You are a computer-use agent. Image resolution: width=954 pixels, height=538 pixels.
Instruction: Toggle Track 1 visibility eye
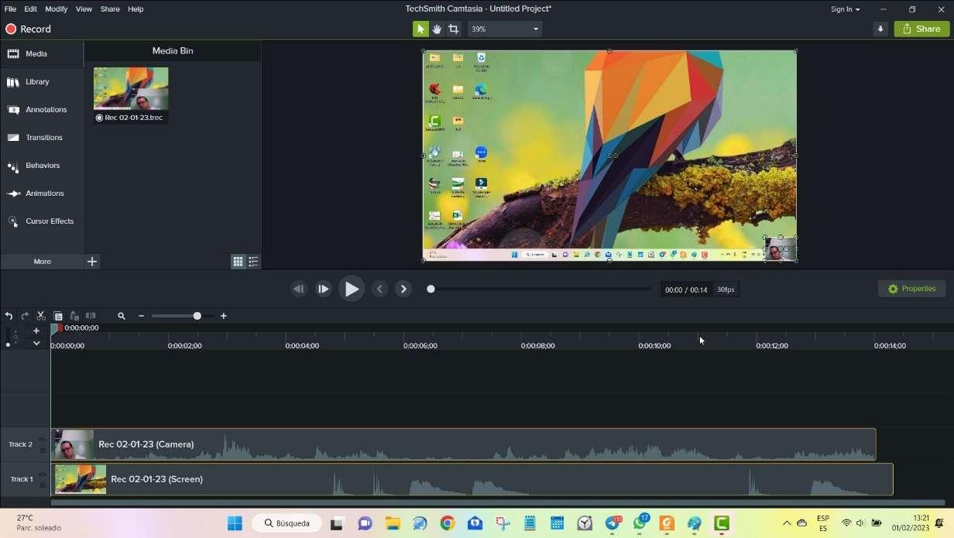coord(43,475)
